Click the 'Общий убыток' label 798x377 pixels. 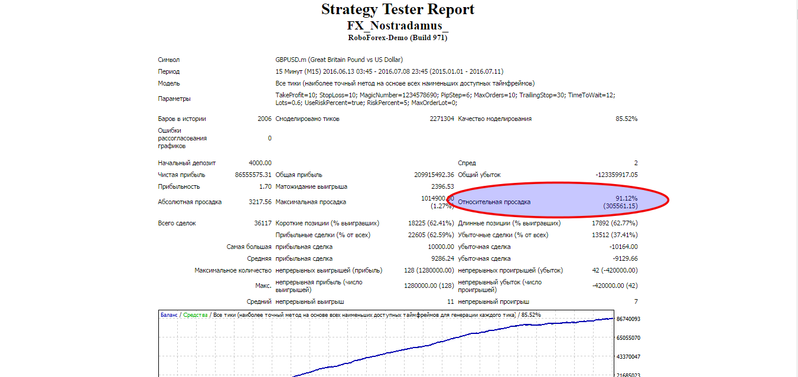(x=479, y=175)
